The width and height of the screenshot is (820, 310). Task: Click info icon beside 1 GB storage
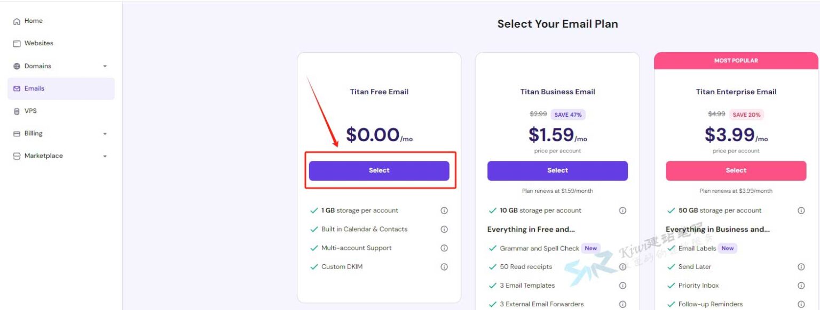(444, 210)
